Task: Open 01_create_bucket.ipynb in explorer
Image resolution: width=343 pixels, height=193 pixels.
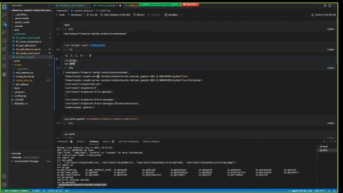Action: click(x=28, y=42)
